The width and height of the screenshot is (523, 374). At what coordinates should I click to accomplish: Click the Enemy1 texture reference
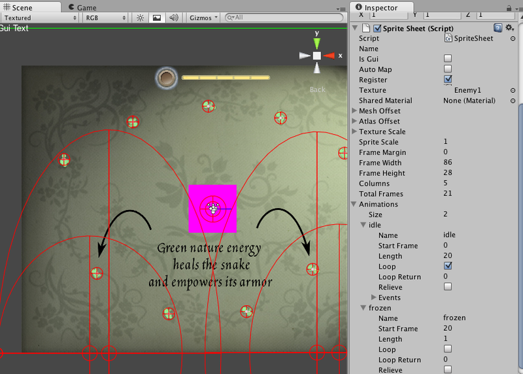467,90
